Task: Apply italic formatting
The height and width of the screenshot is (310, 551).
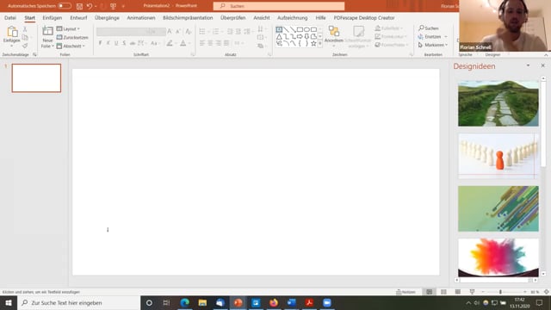Action: (x=108, y=43)
